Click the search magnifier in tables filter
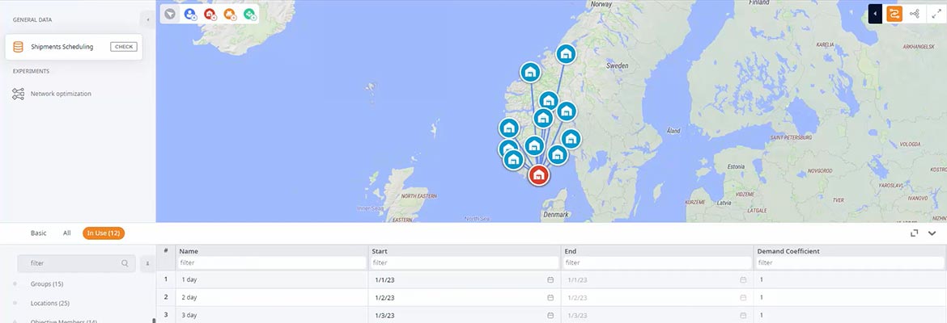This screenshot has width=947, height=323. [125, 263]
